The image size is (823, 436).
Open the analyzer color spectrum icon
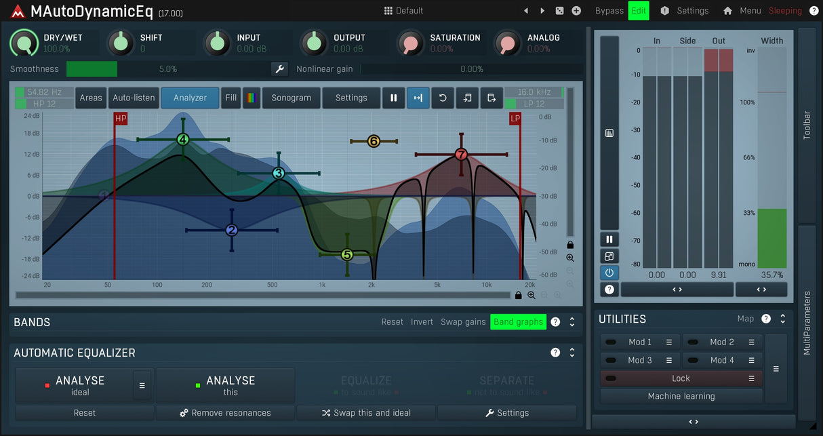click(x=252, y=98)
